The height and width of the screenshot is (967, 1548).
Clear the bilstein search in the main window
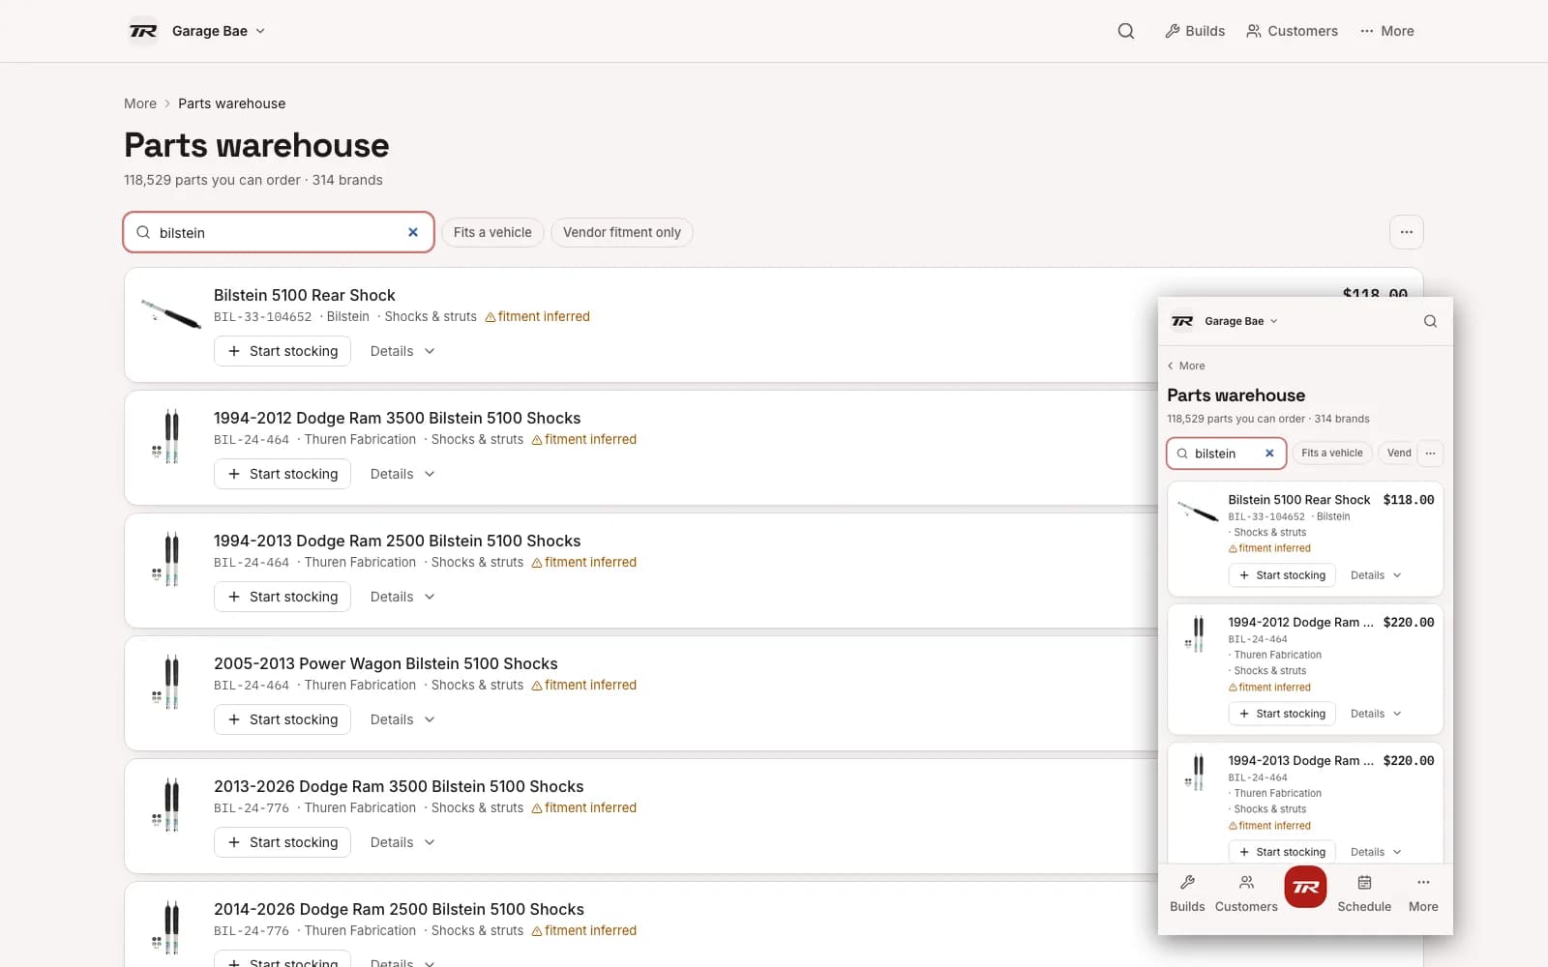point(413,232)
